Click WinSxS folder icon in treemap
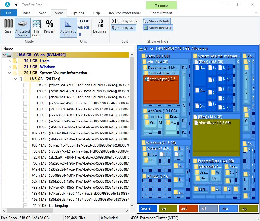The height and width of the screenshot is (221, 260). [144, 176]
